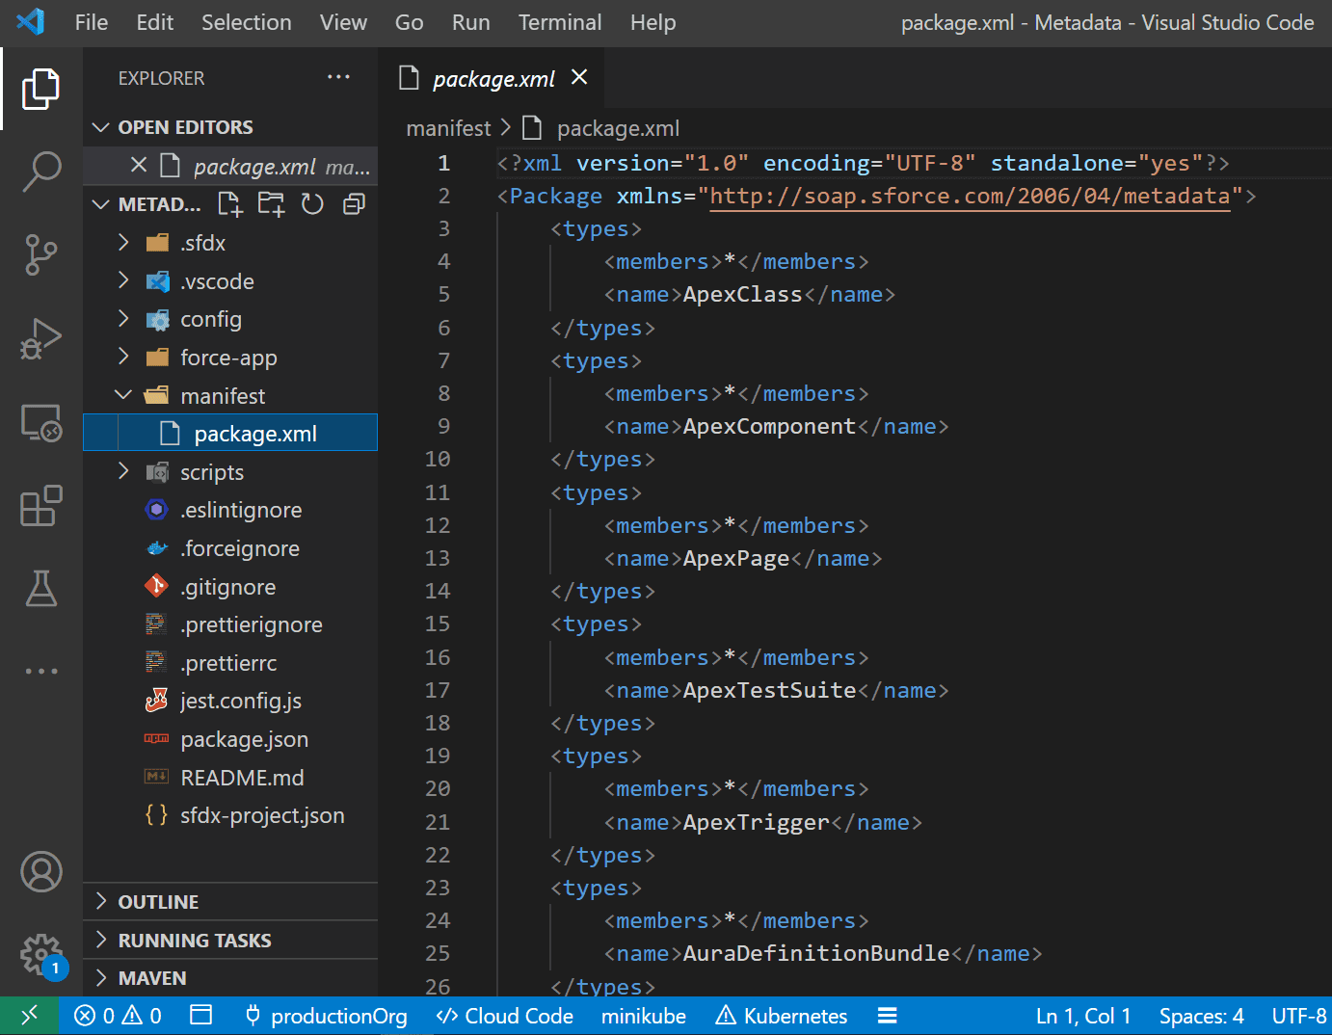This screenshot has height=1035, width=1332.
Task: Collapse the manifest folder
Action: point(230,396)
